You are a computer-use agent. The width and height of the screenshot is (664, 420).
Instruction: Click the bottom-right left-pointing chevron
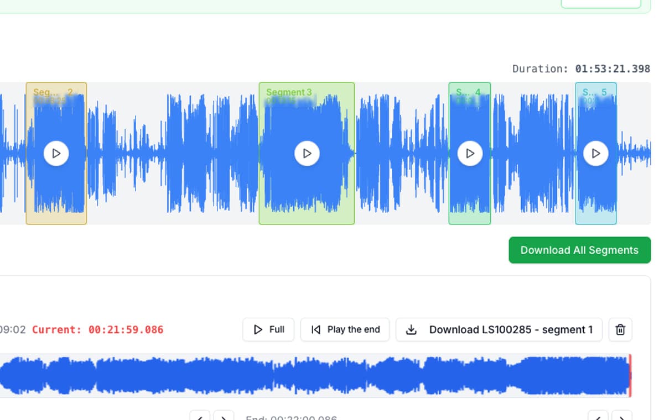(598, 418)
